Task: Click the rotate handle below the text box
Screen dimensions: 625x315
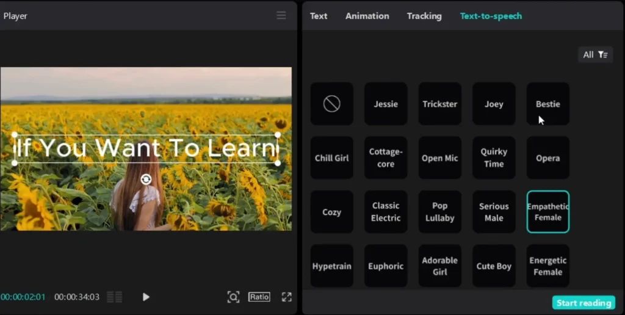Action: [146, 179]
